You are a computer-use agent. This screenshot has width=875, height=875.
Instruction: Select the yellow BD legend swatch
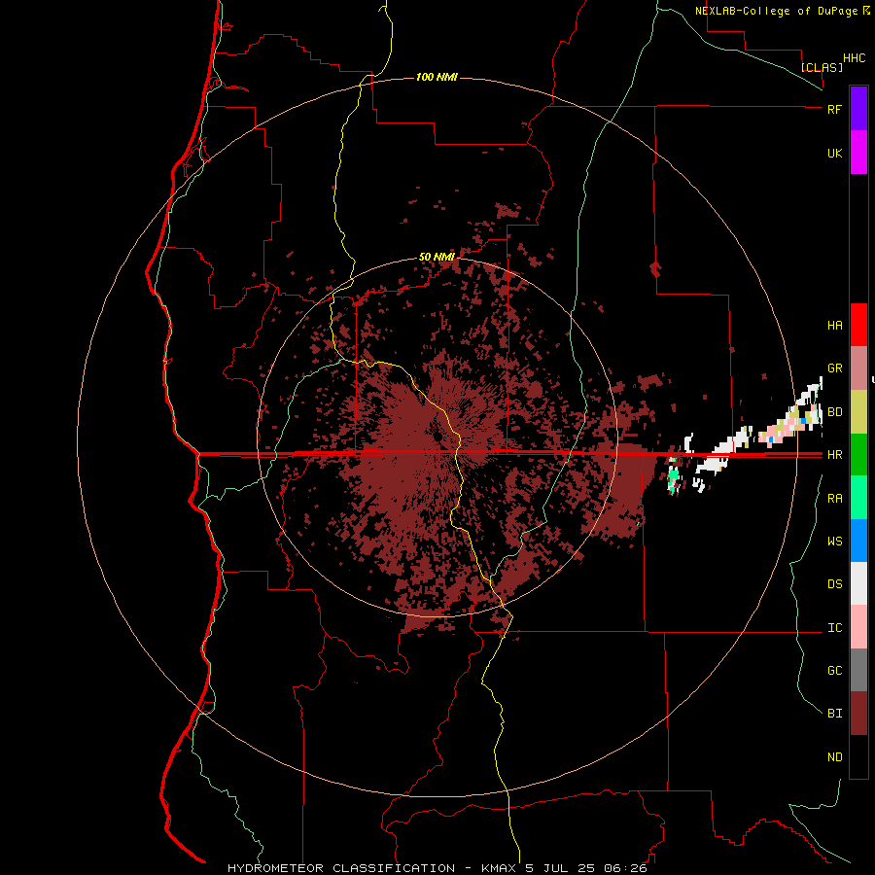[x=858, y=412]
